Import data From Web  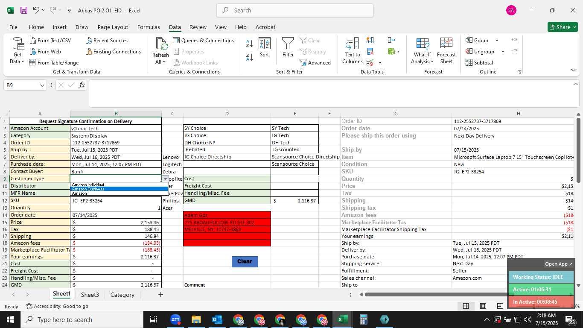pyautogui.click(x=45, y=51)
